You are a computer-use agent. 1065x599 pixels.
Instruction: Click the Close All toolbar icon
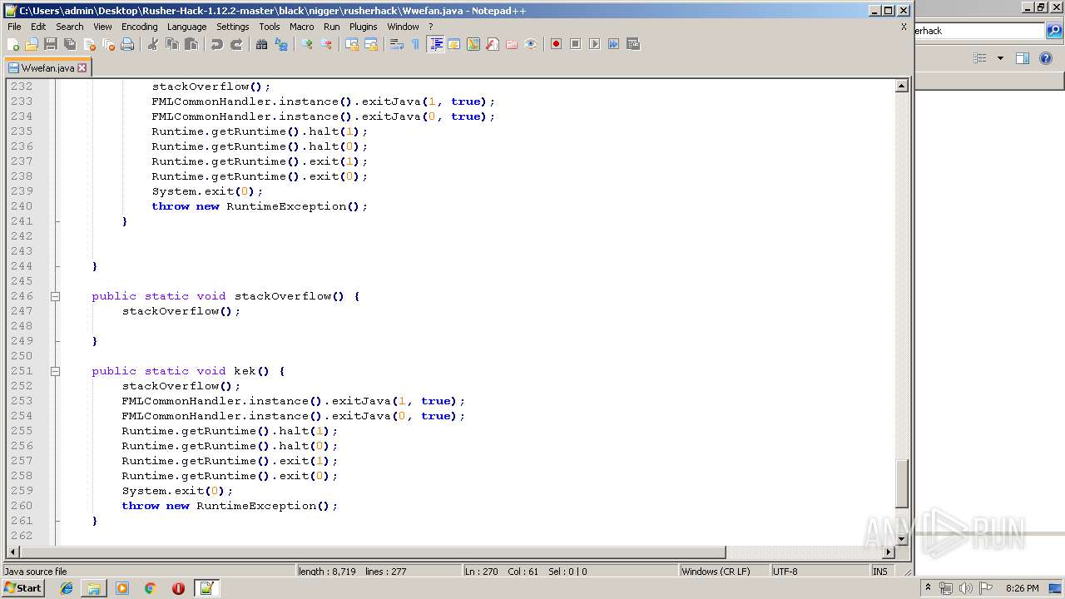click(108, 44)
